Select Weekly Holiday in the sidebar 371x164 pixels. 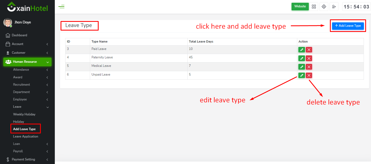[24, 114]
